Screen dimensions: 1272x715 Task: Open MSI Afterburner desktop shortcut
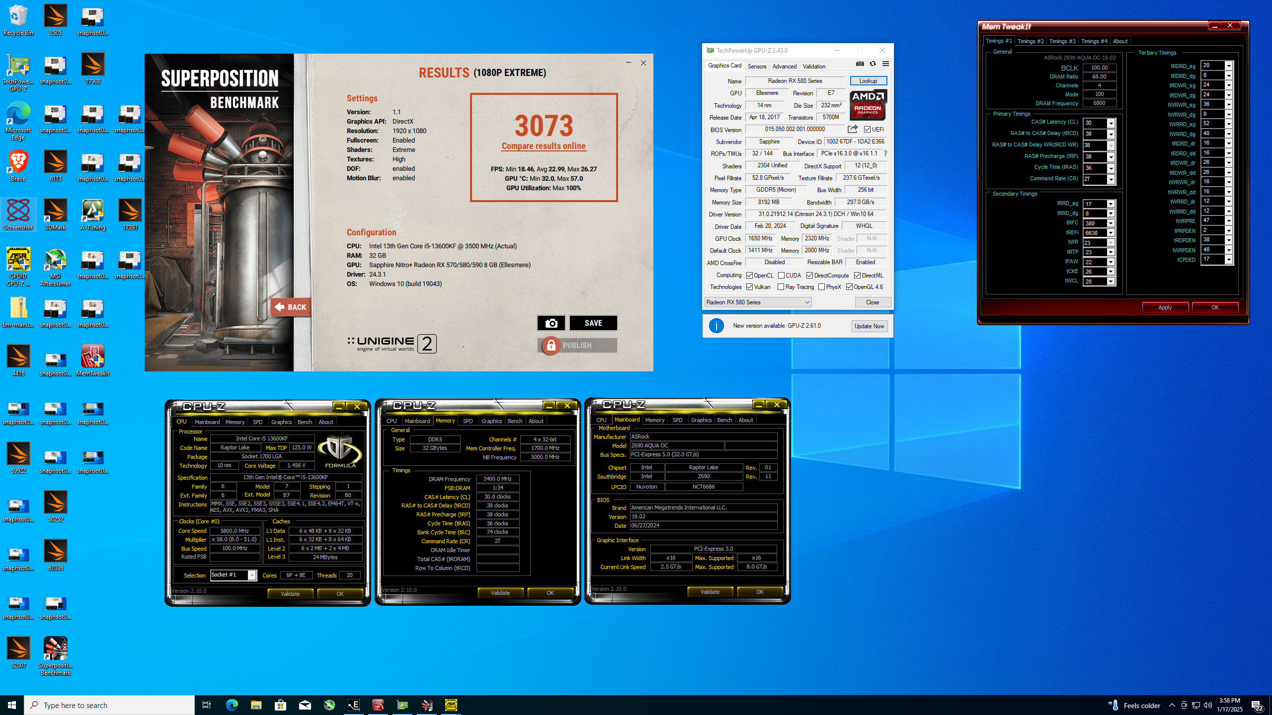pyautogui.click(x=56, y=267)
